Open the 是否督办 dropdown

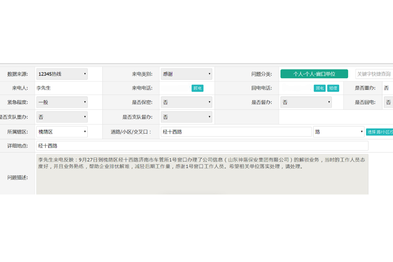[x=306, y=102]
